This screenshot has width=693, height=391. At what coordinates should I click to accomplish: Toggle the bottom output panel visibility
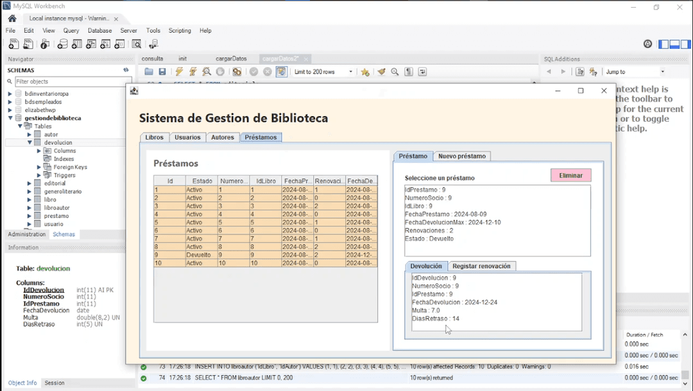[673, 44]
